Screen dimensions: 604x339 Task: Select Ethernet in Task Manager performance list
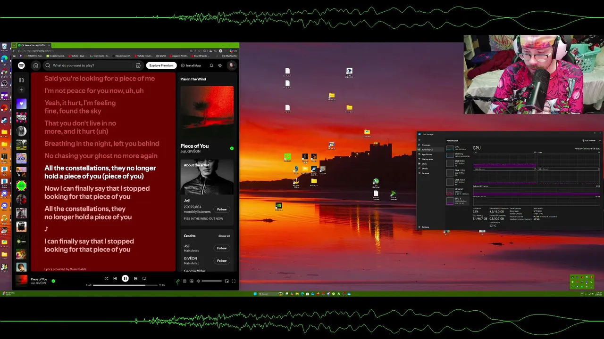tap(458, 191)
